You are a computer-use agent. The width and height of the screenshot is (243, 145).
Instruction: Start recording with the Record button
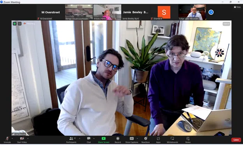[x=118, y=140]
